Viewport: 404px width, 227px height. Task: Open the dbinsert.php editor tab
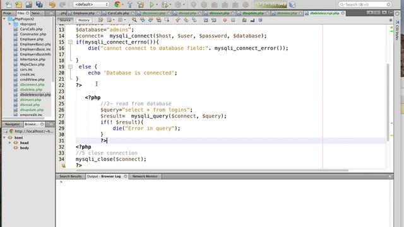click(x=219, y=13)
